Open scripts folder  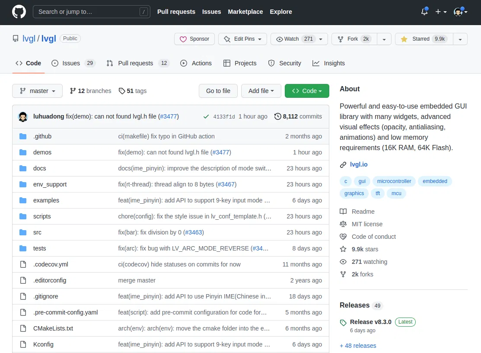42,216
